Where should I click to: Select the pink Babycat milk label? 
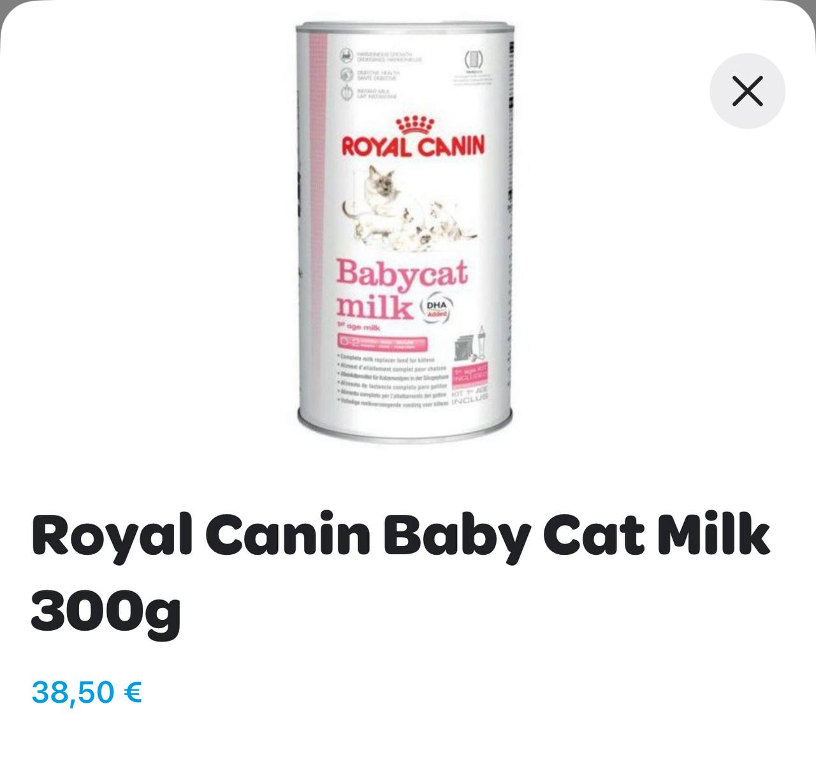(x=402, y=289)
